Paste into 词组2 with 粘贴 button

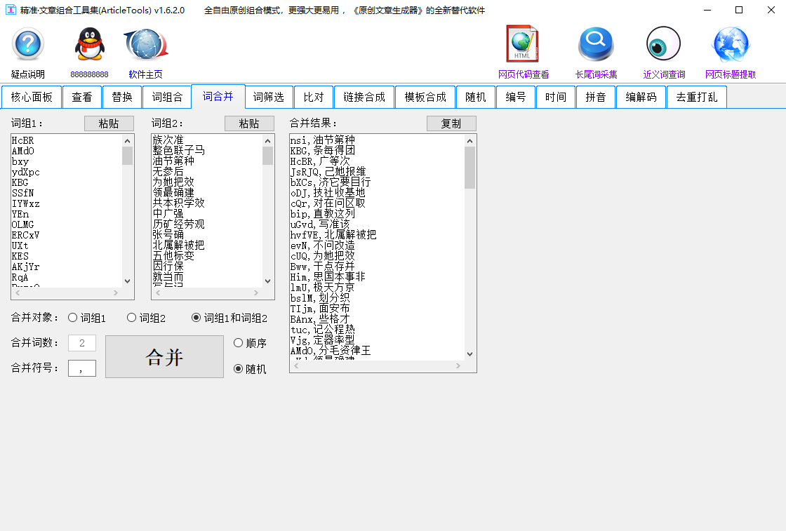point(249,123)
